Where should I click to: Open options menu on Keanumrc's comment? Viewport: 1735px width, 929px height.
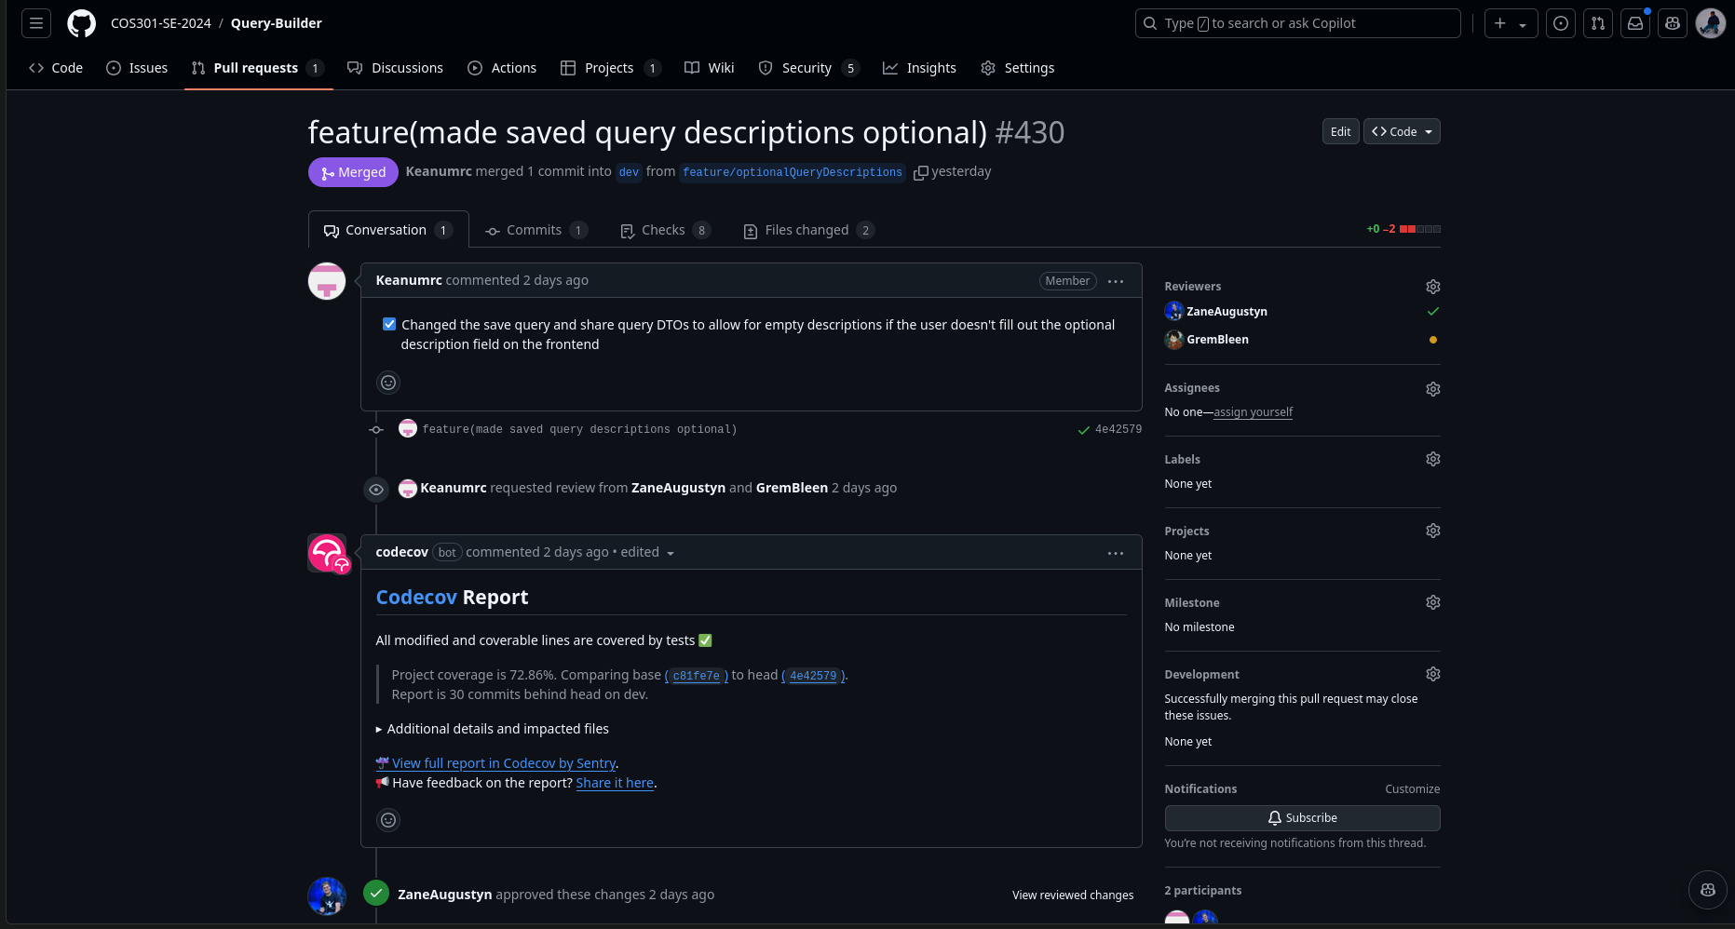(x=1116, y=281)
